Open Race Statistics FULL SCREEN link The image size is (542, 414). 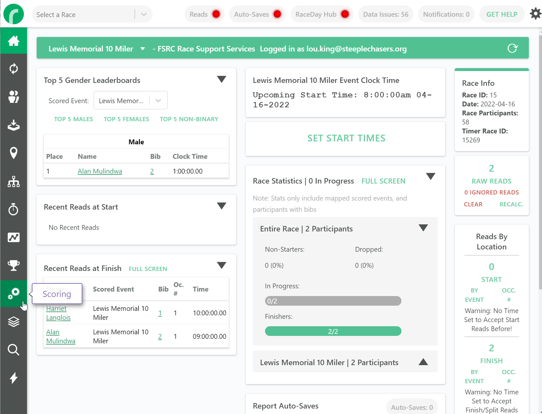click(x=383, y=181)
